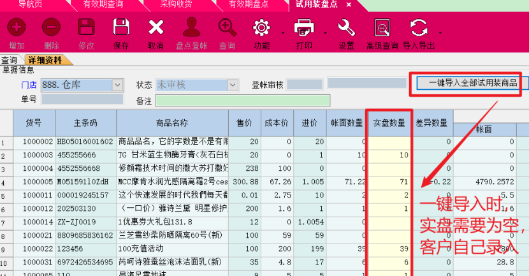Click the barcode cell ZX-ZJ0019

click(x=85, y=222)
